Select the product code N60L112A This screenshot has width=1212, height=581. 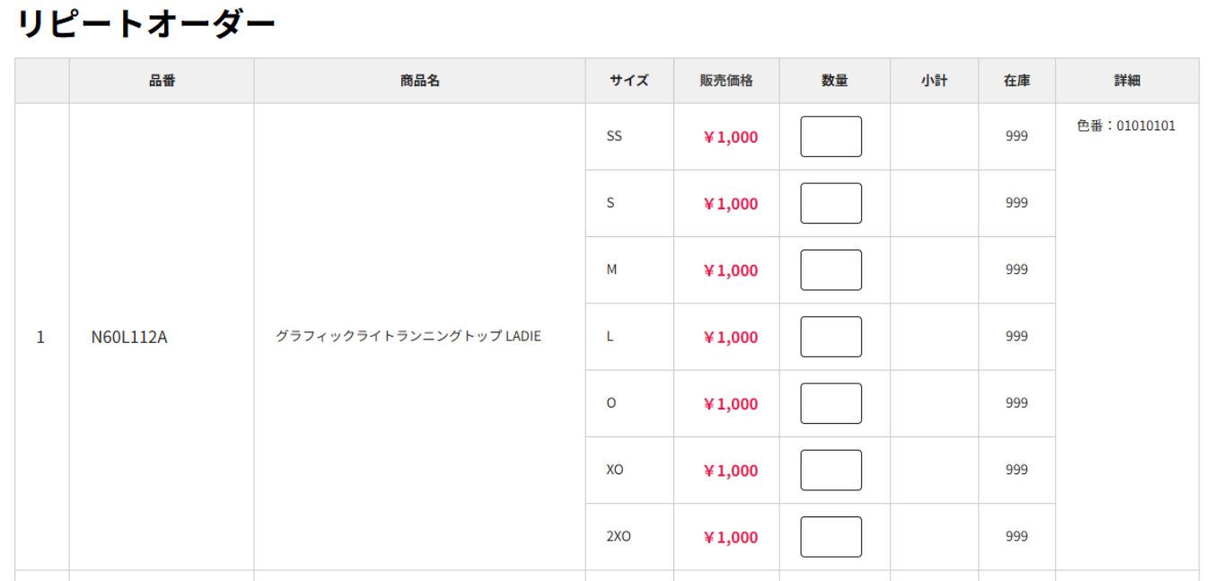[129, 336]
